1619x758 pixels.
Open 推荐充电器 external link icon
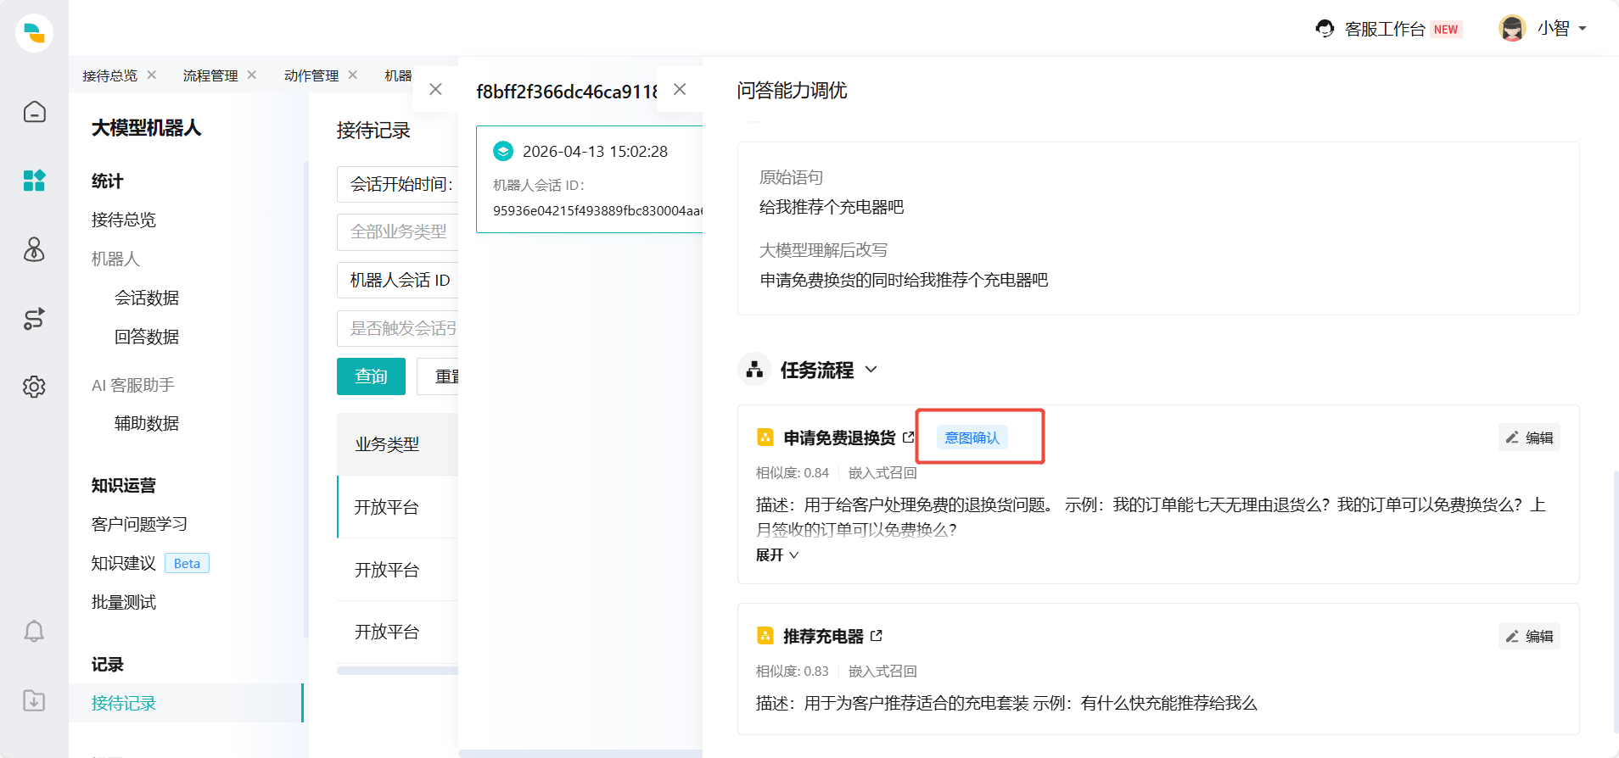point(877,636)
